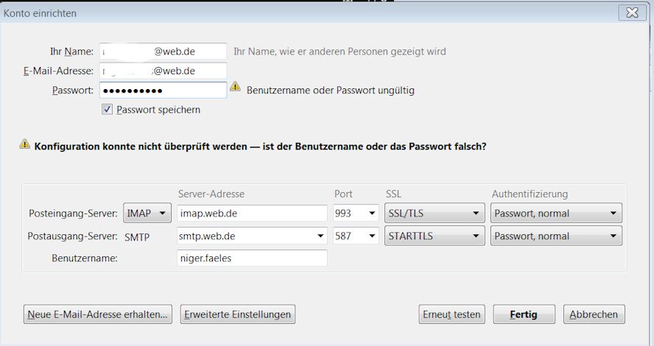Click the E-Mail-Adresse input field
The width and height of the screenshot is (654, 346).
(162, 71)
